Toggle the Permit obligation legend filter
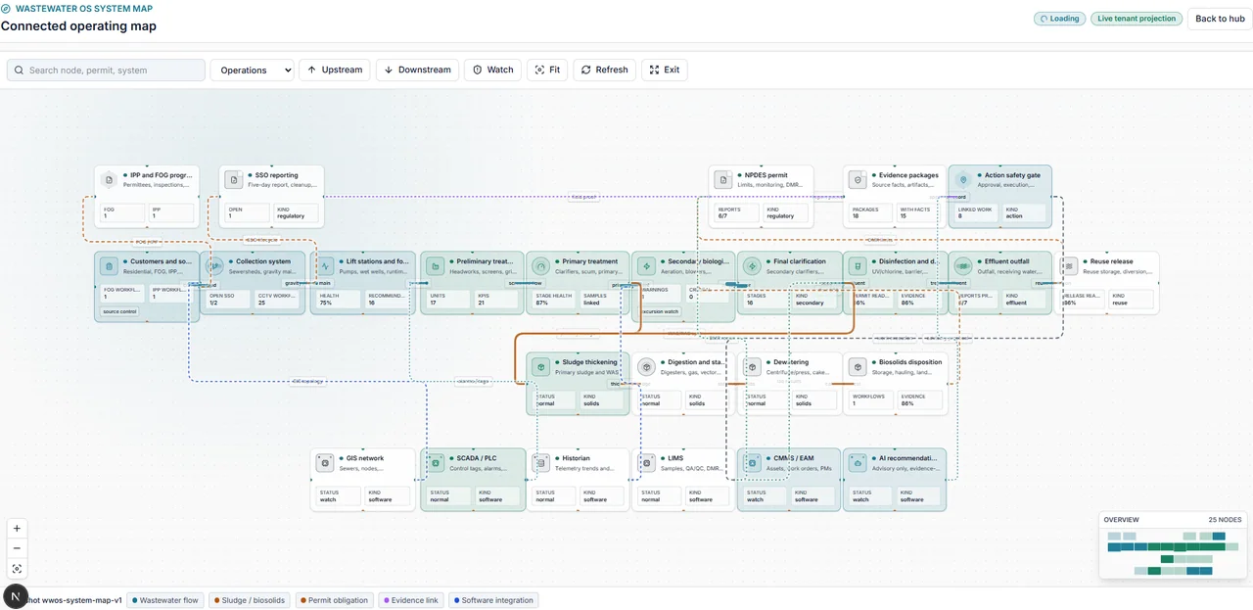 (x=335, y=600)
